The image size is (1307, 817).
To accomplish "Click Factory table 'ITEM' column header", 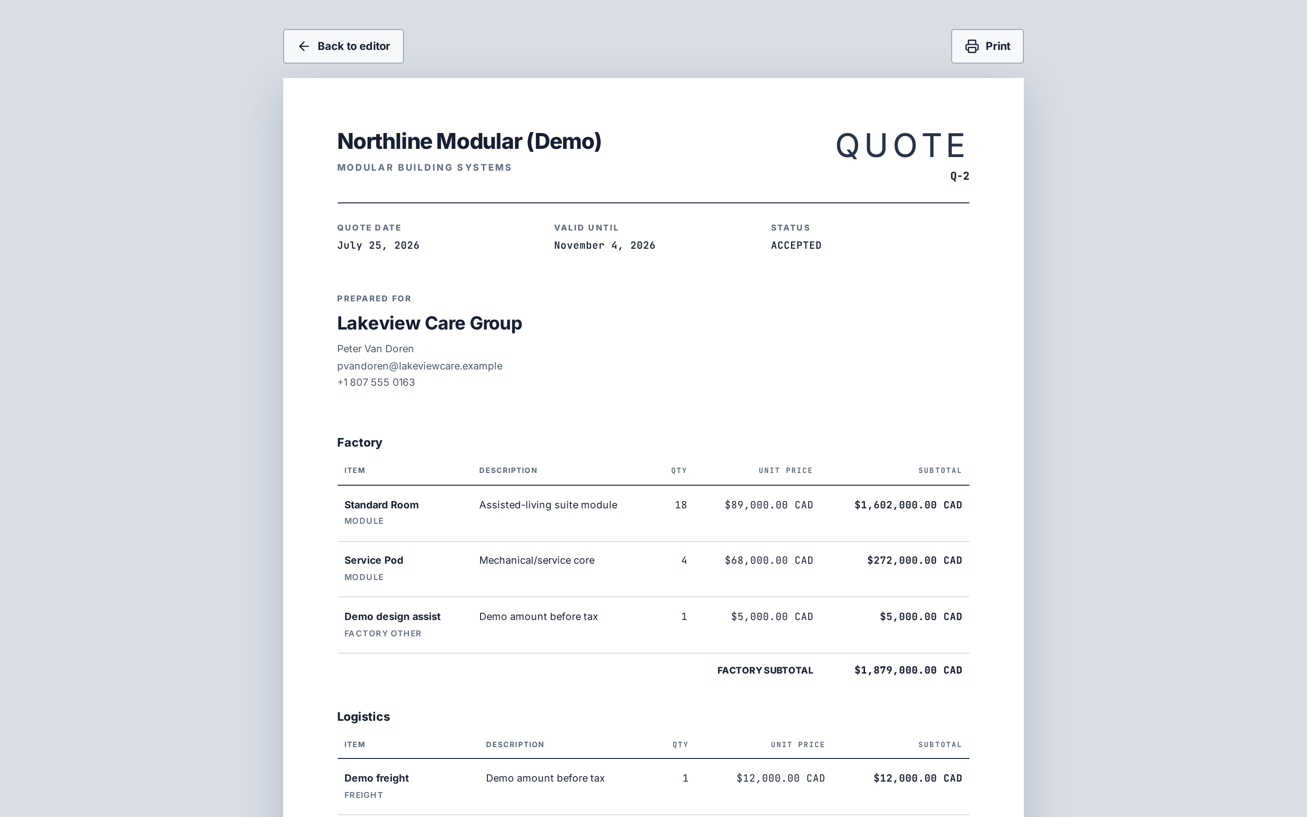I will [x=355, y=471].
